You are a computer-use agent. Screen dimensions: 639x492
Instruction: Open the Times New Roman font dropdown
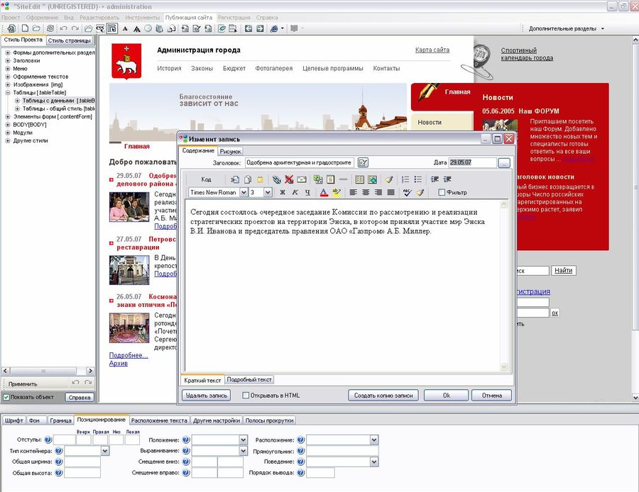[244, 193]
